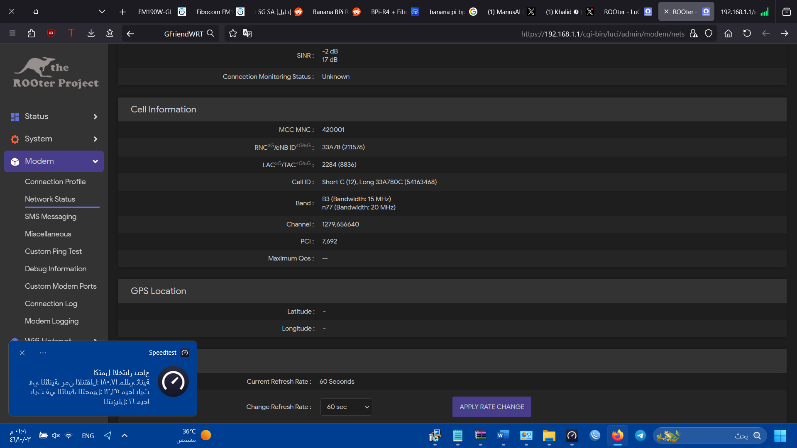Open the Firefox View icon in the tab bar
Image resolution: width=797 pixels, height=448 pixels.
(x=786, y=12)
